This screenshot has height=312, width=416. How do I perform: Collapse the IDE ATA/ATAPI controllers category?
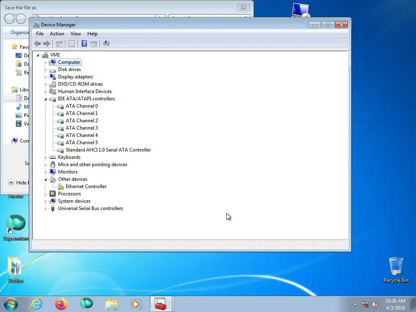(x=45, y=99)
